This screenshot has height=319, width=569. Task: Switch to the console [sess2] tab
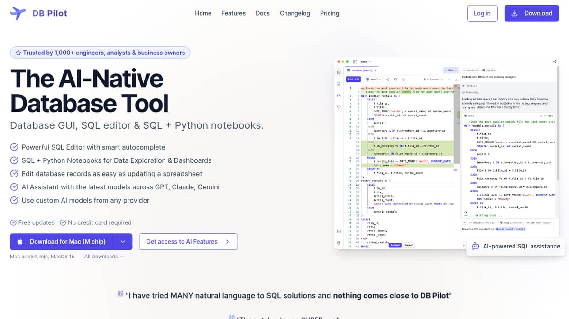pyautogui.click(x=362, y=71)
